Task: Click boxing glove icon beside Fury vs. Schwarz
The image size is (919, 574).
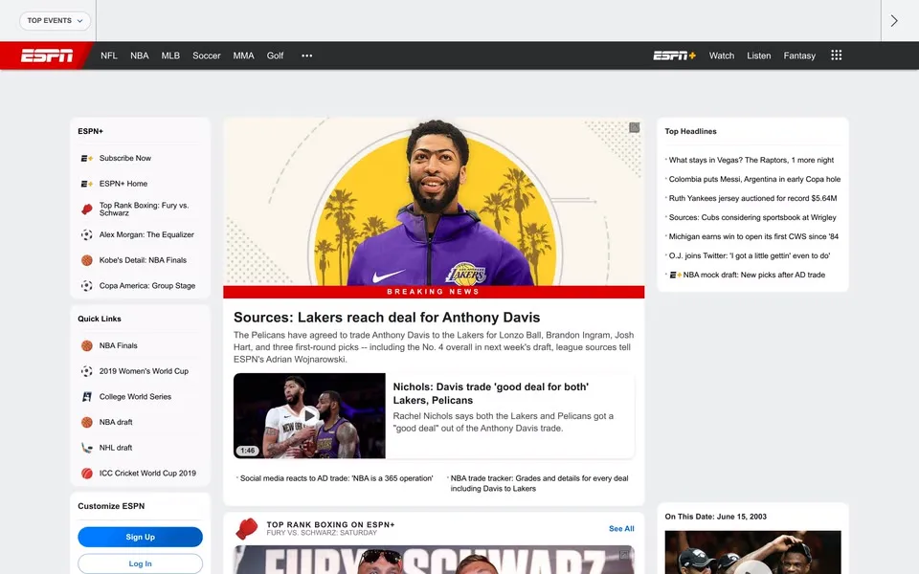Action: [x=87, y=210]
